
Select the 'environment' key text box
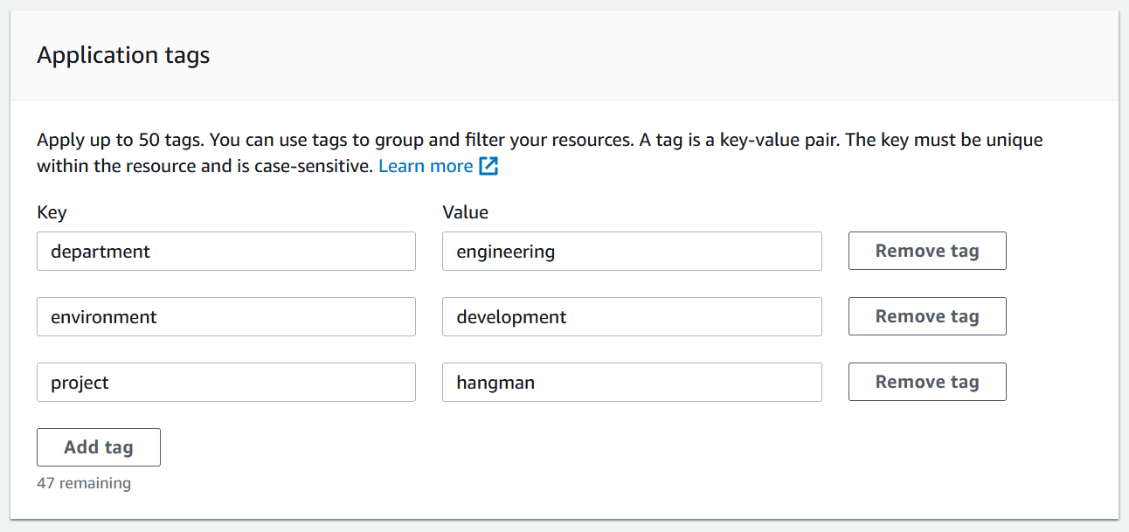pyautogui.click(x=225, y=317)
